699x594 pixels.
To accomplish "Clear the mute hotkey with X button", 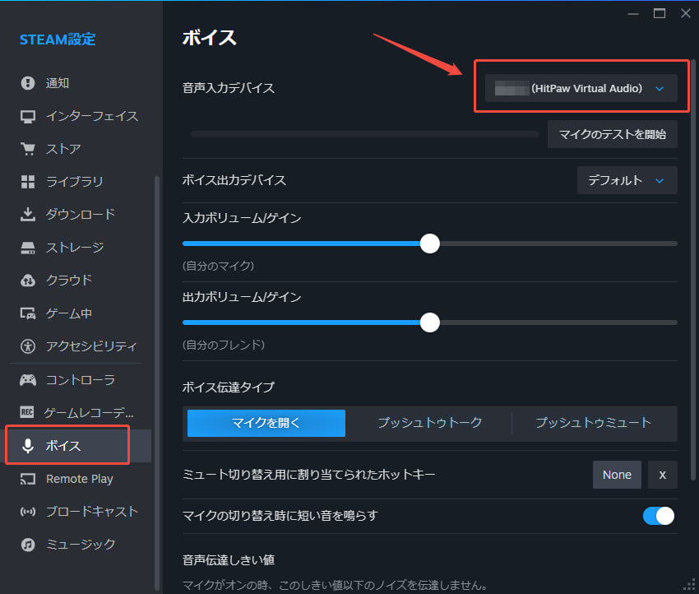I will pyautogui.click(x=663, y=475).
